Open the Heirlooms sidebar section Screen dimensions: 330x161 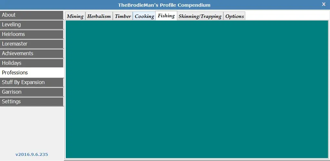32,34
